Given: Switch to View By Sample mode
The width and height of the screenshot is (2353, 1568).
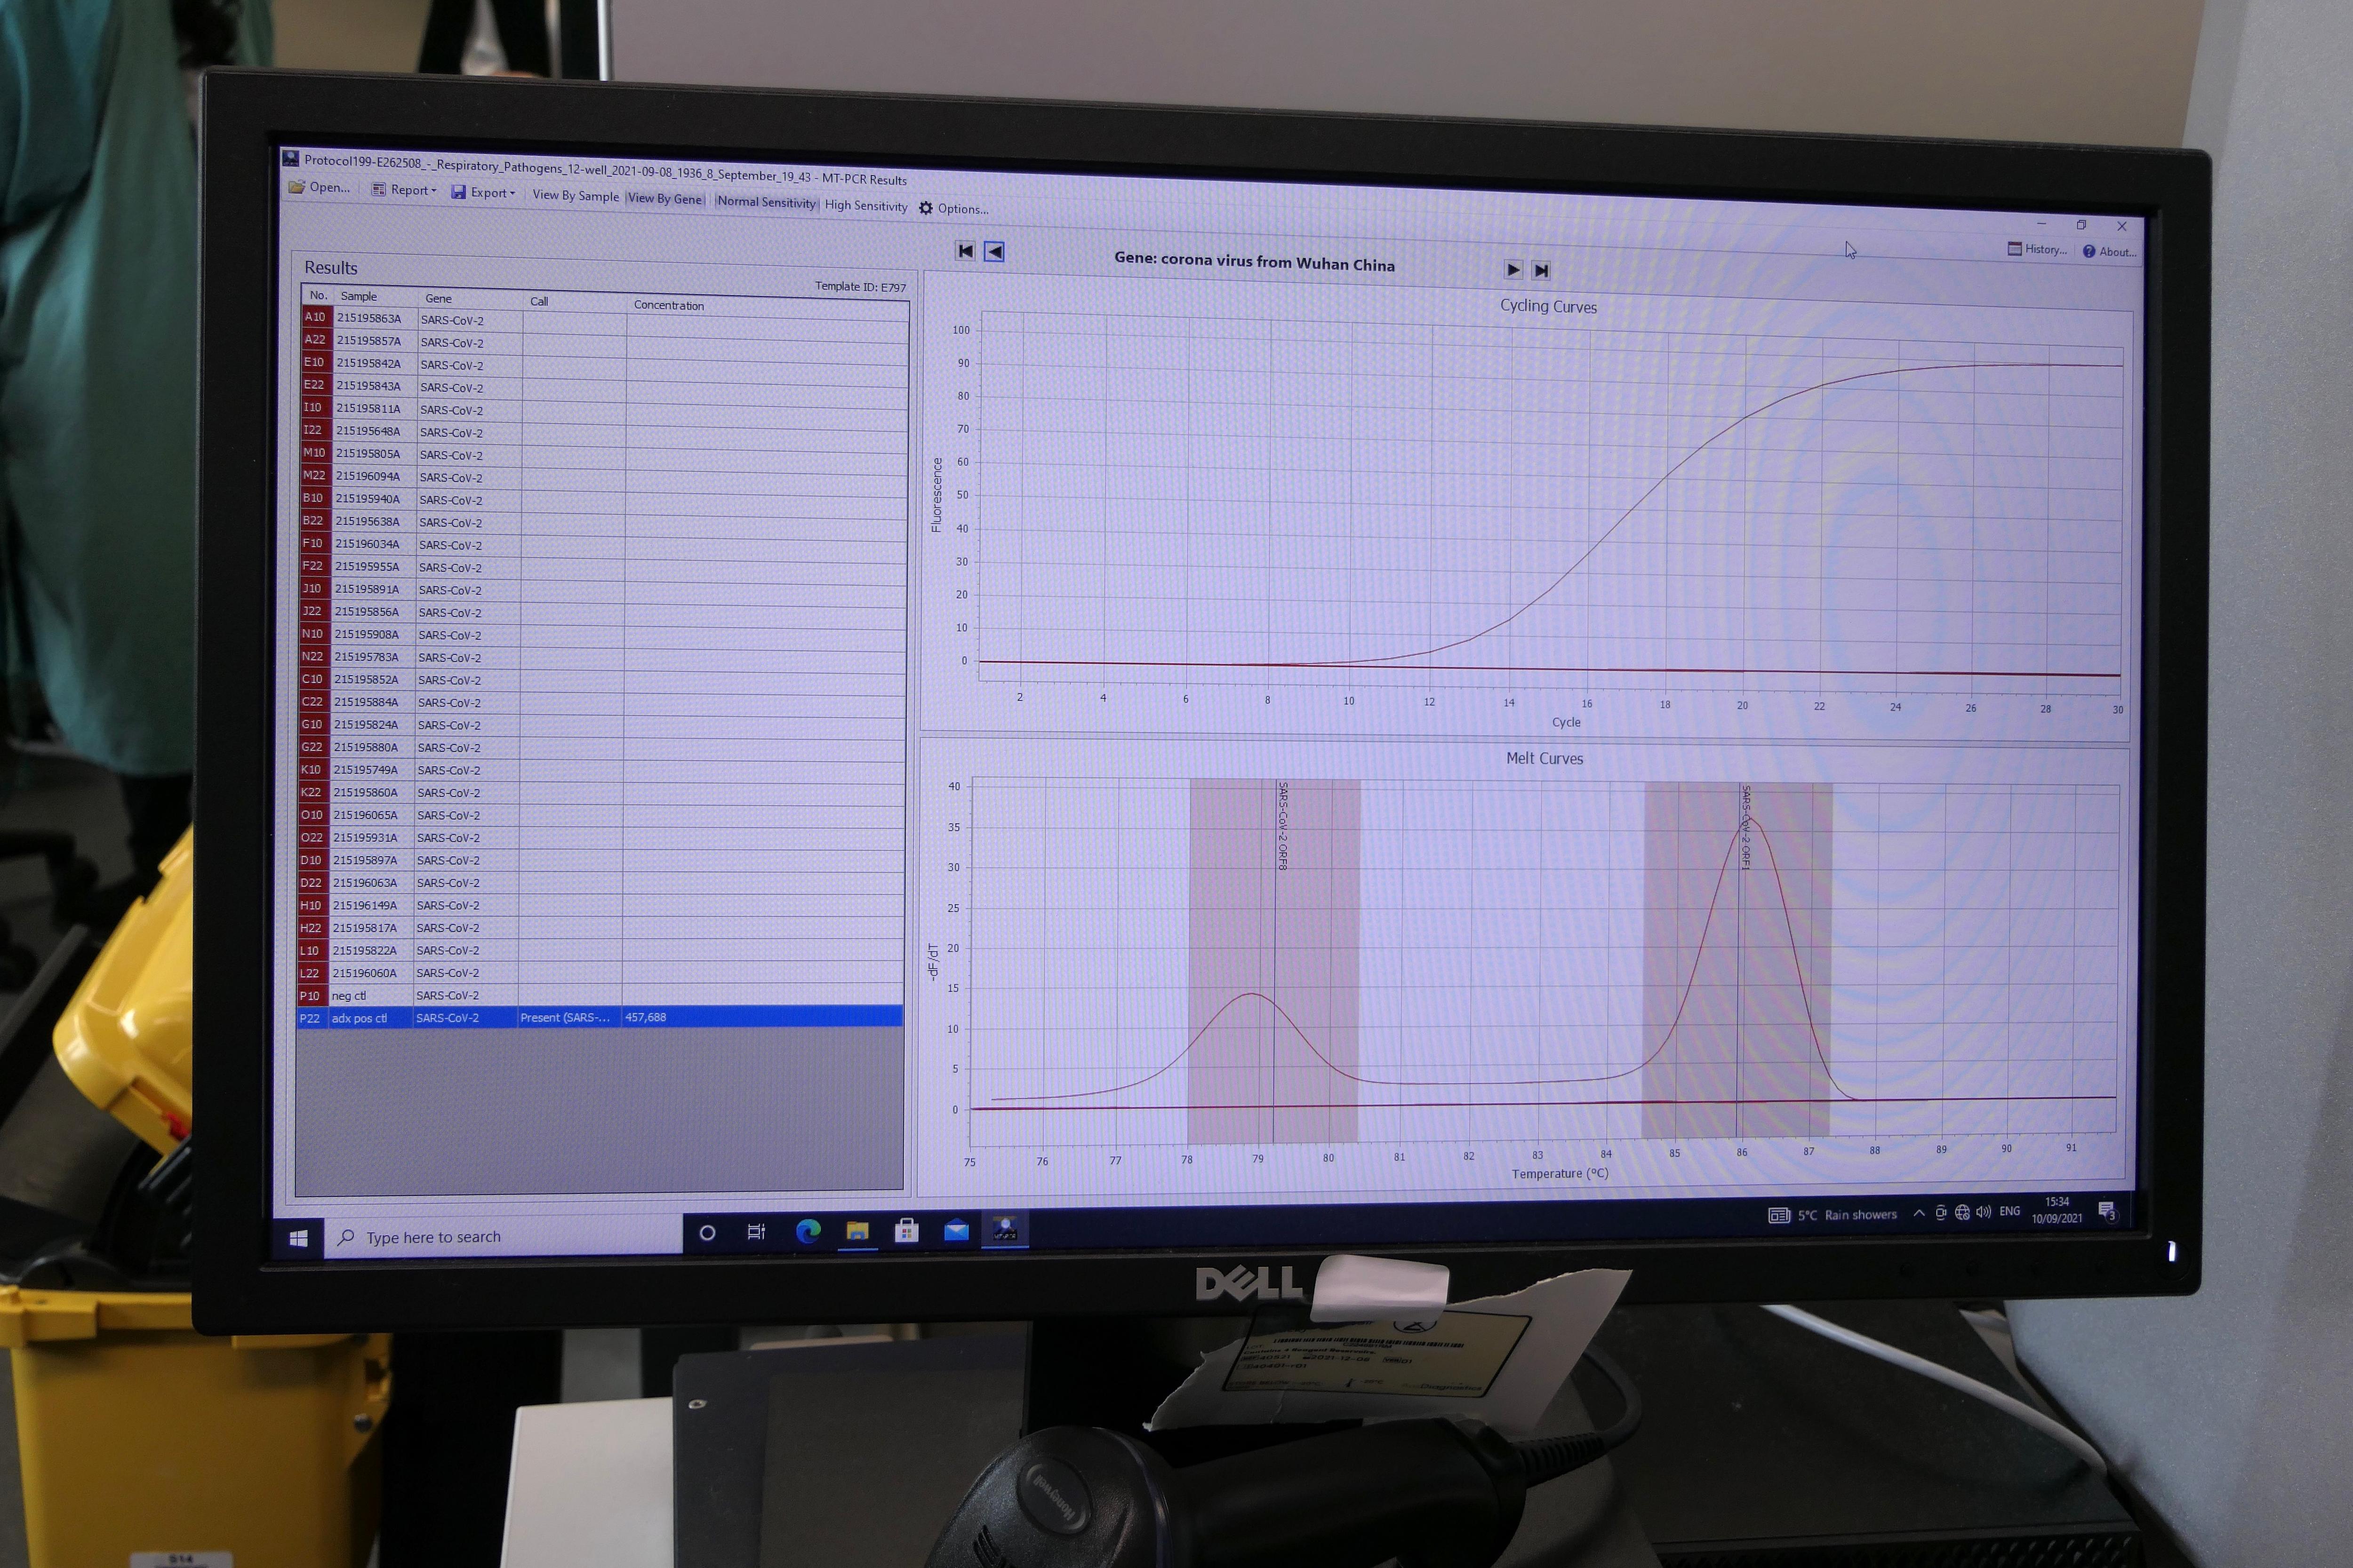Looking at the screenshot, I should coord(575,196).
